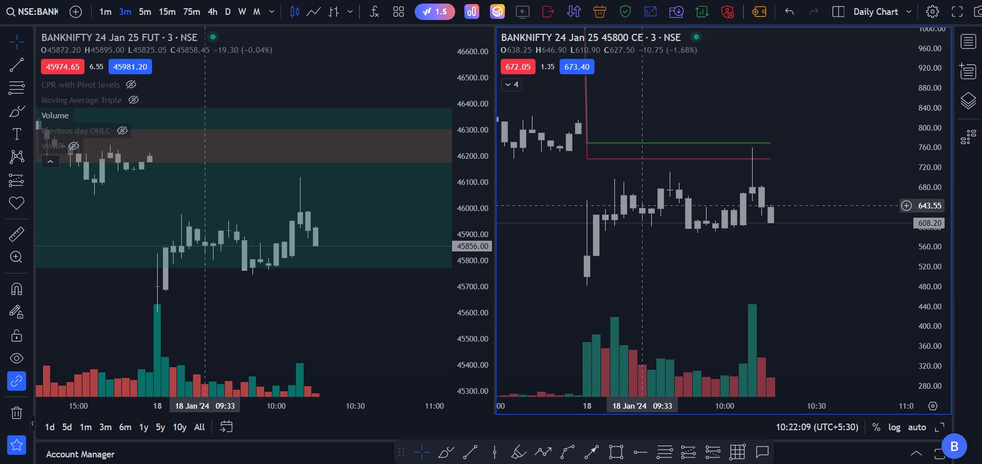
Task: Click the green shield checkmark icon
Action: pyautogui.click(x=625, y=12)
